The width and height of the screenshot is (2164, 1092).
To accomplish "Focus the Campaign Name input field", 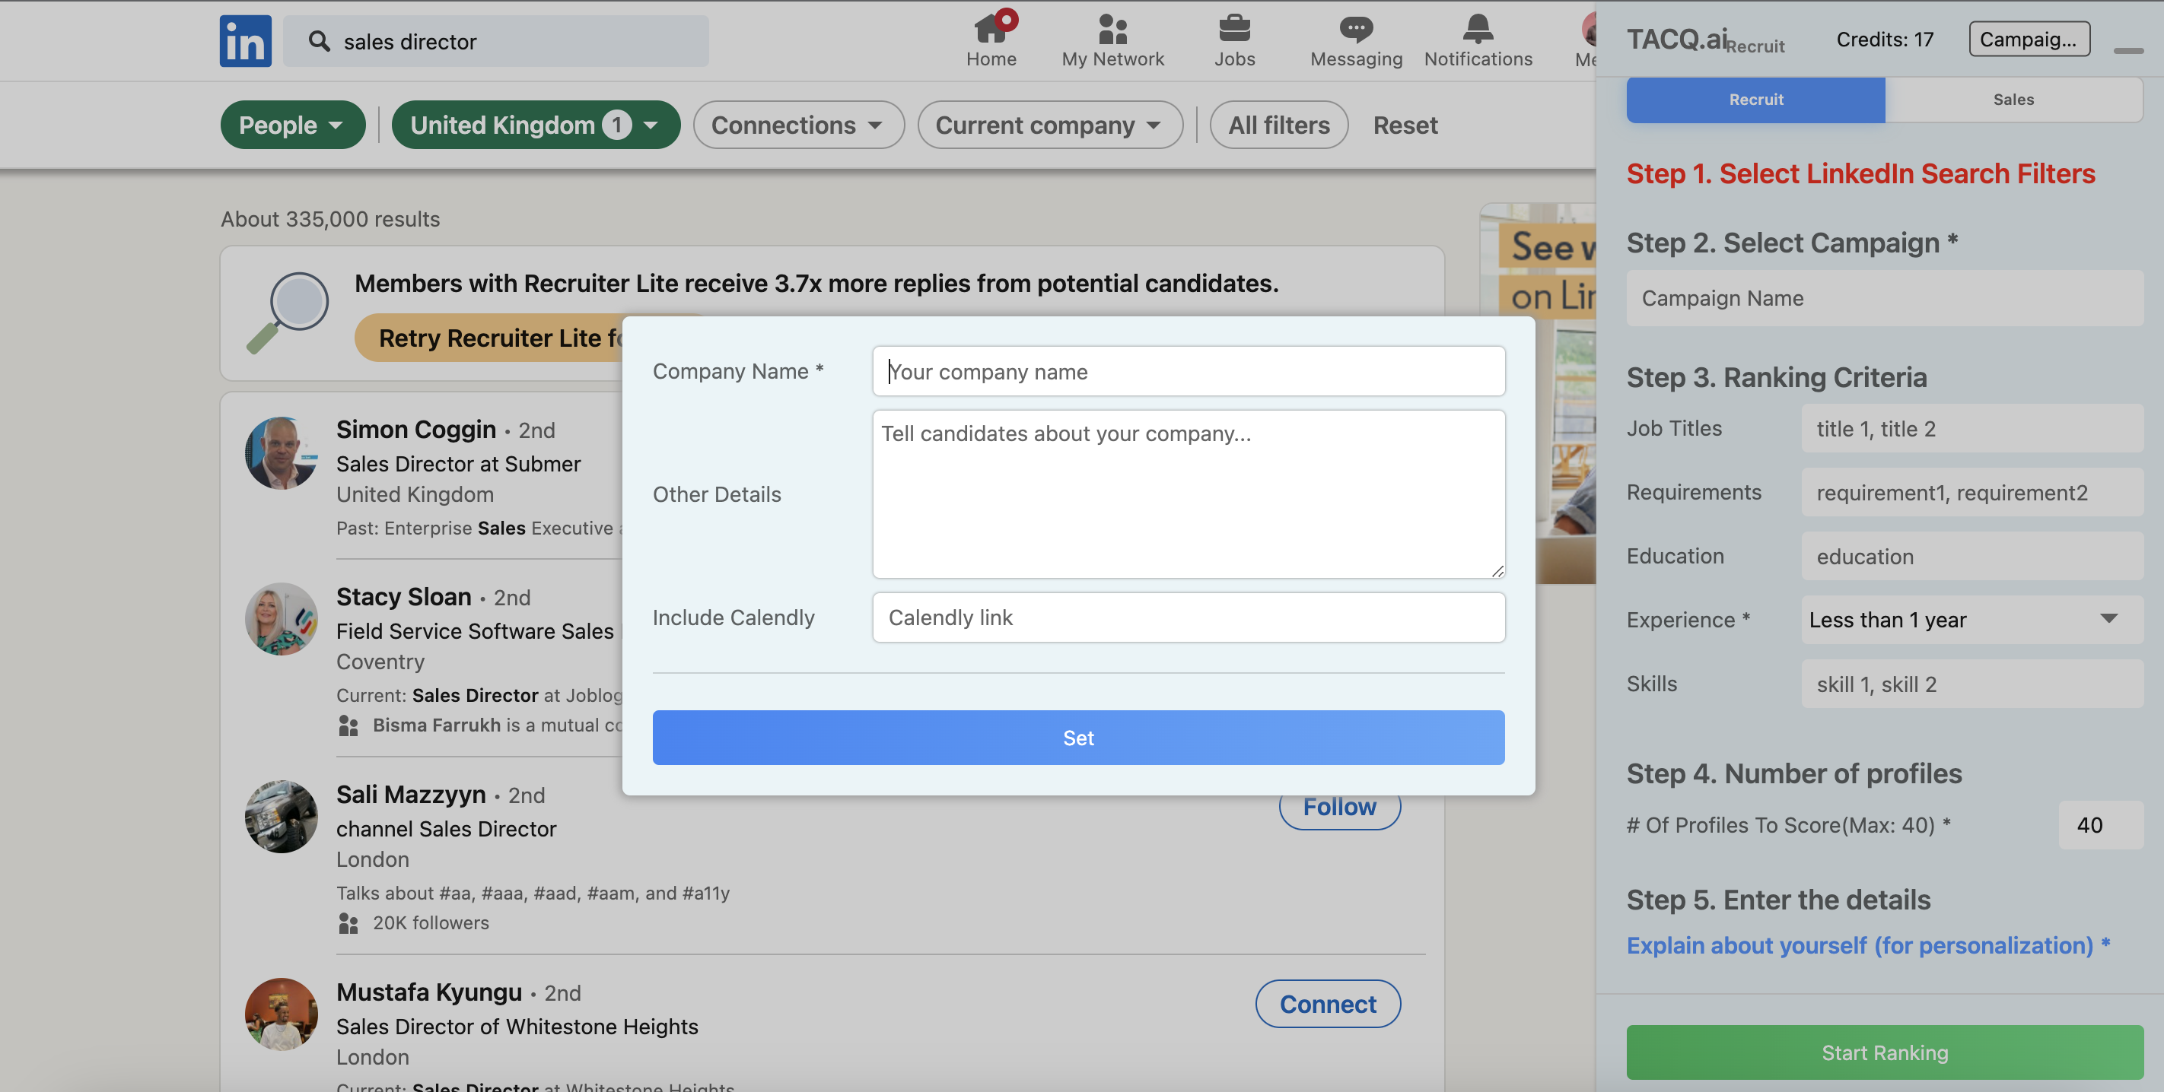I will 1884,298.
